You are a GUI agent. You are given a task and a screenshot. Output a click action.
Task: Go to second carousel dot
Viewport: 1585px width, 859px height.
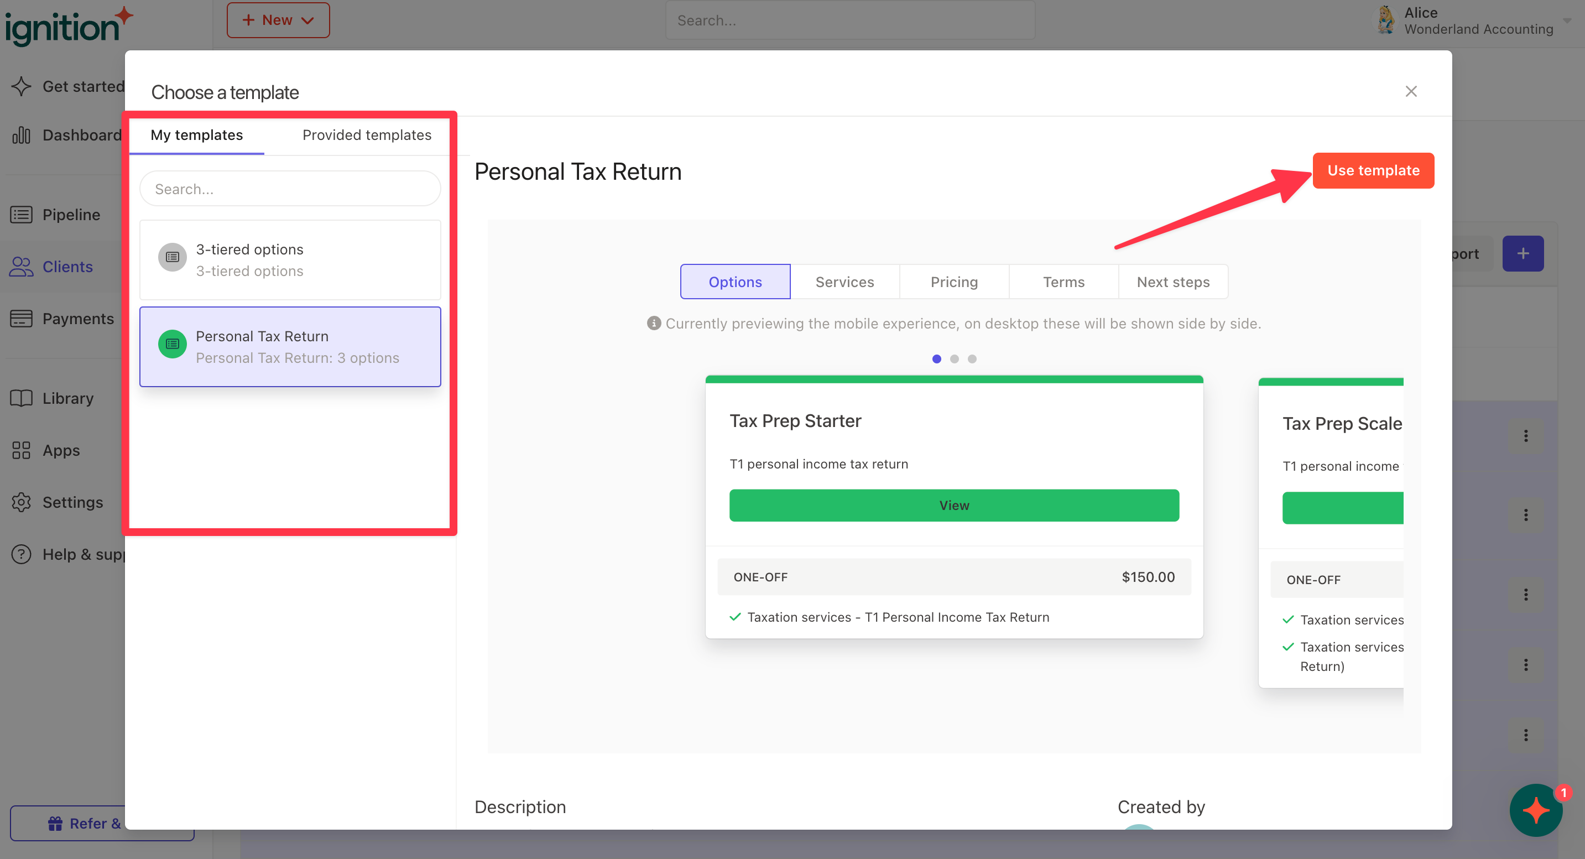tap(955, 359)
